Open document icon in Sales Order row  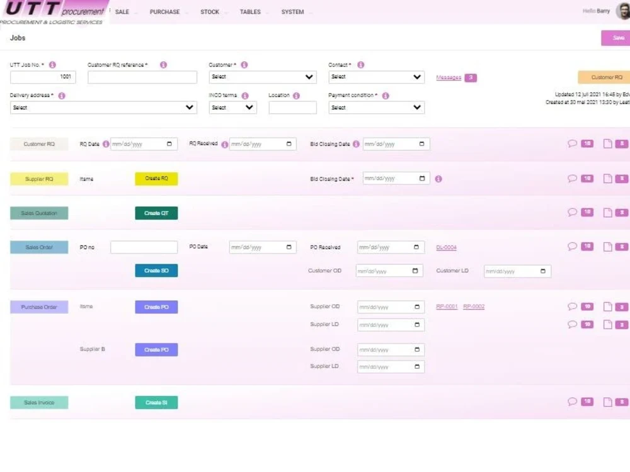coord(607,247)
